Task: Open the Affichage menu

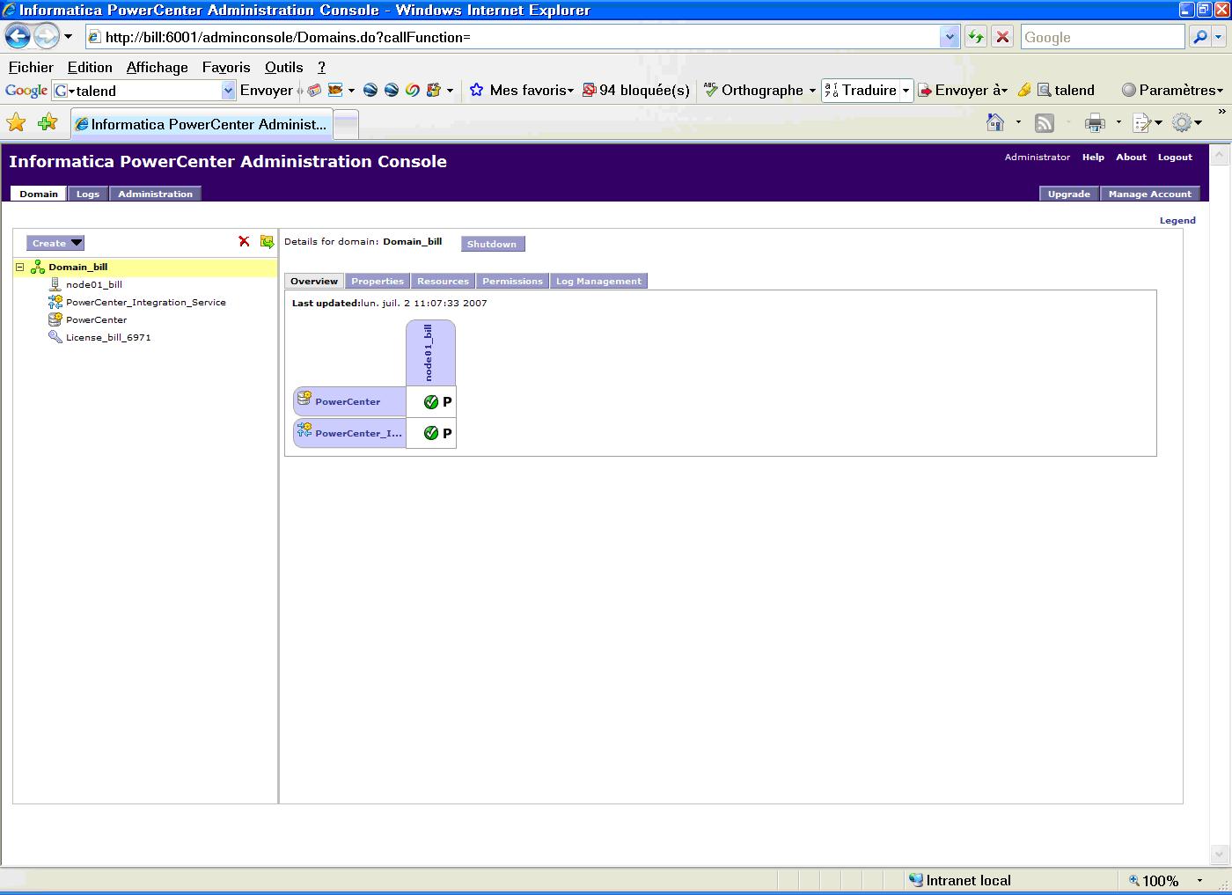Action: click(x=157, y=67)
